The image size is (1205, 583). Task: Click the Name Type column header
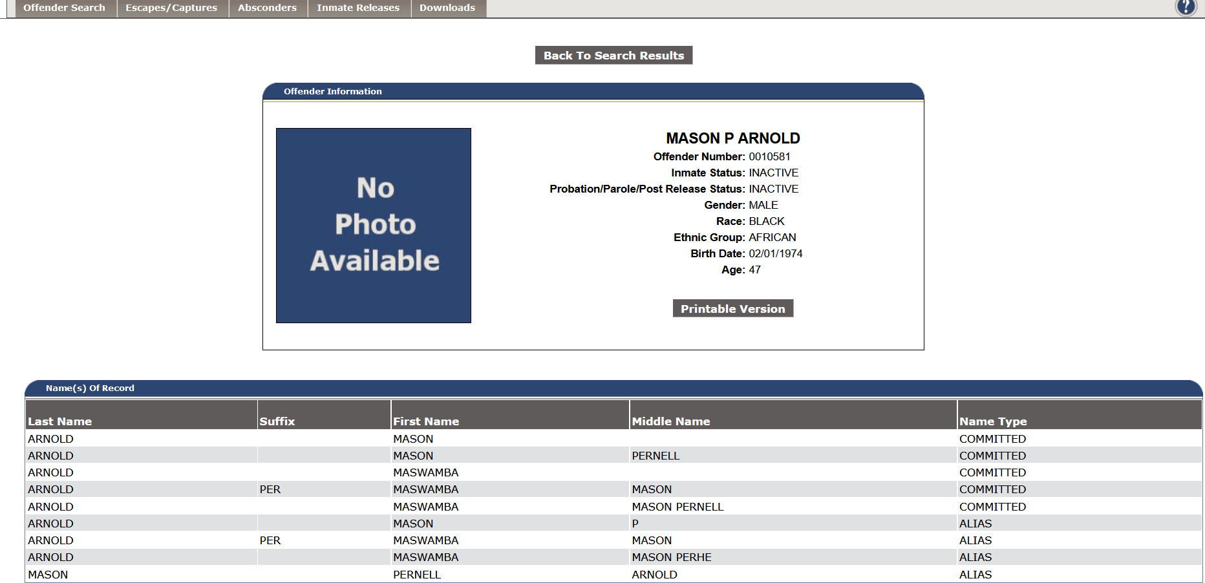pyautogui.click(x=992, y=421)
